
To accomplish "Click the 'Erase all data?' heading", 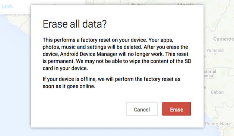I will pos(75,24).
